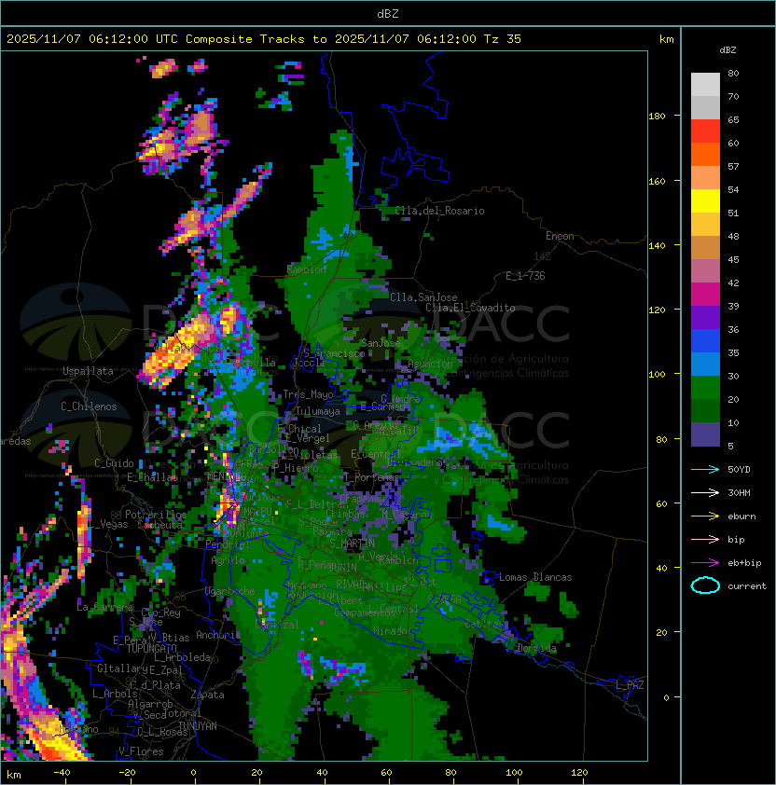The height and width of the screenshot is (785, 776).
Task: Click the 65 dBZ scale value
Action: pos(733,119)
